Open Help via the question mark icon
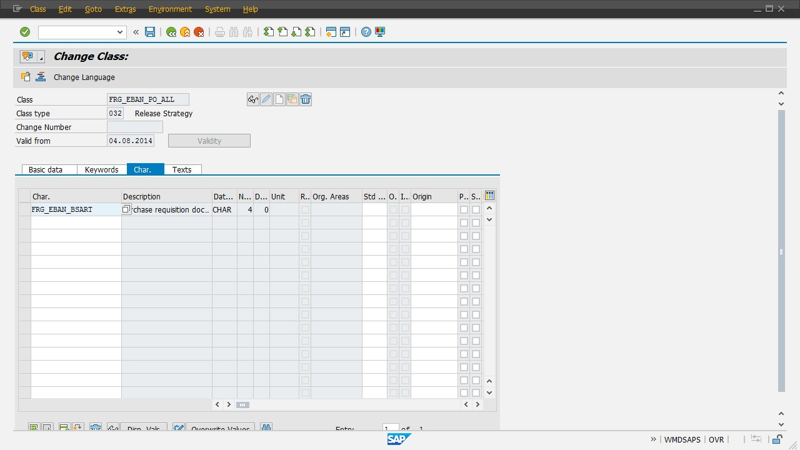 [x=366, y=32]
